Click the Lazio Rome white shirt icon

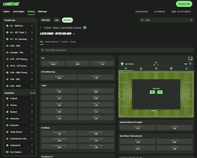(x=122, y=64)
